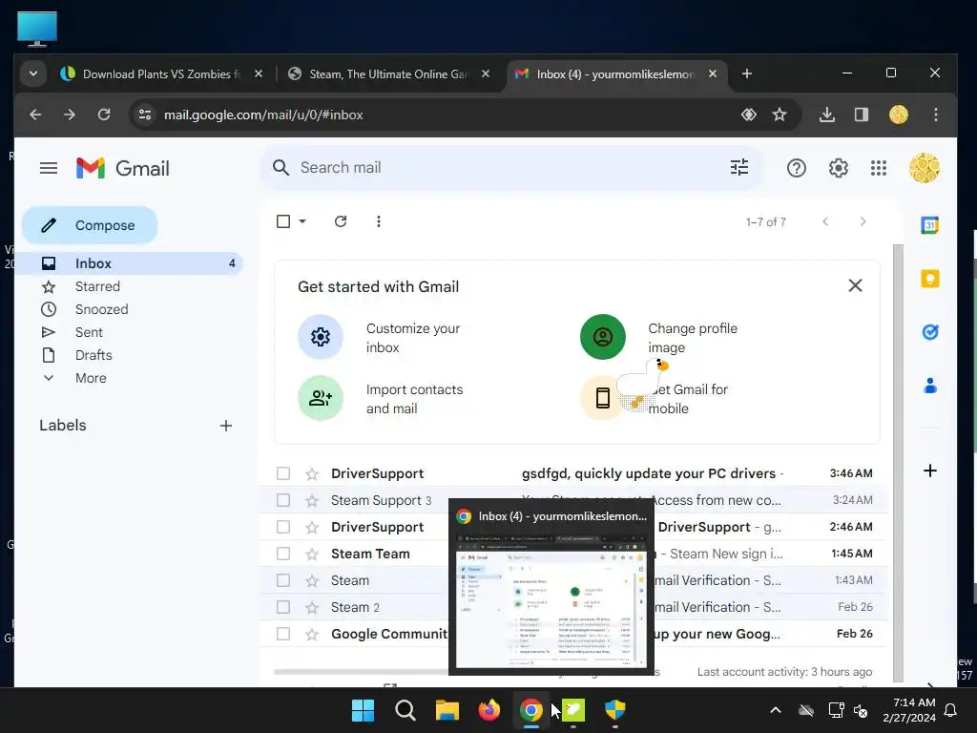Open Chrome tab search dropdown
The image size is (977, 733).
[x=33, y=73]
